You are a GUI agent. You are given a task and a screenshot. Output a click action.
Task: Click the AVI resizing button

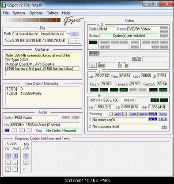click(118, 114)
